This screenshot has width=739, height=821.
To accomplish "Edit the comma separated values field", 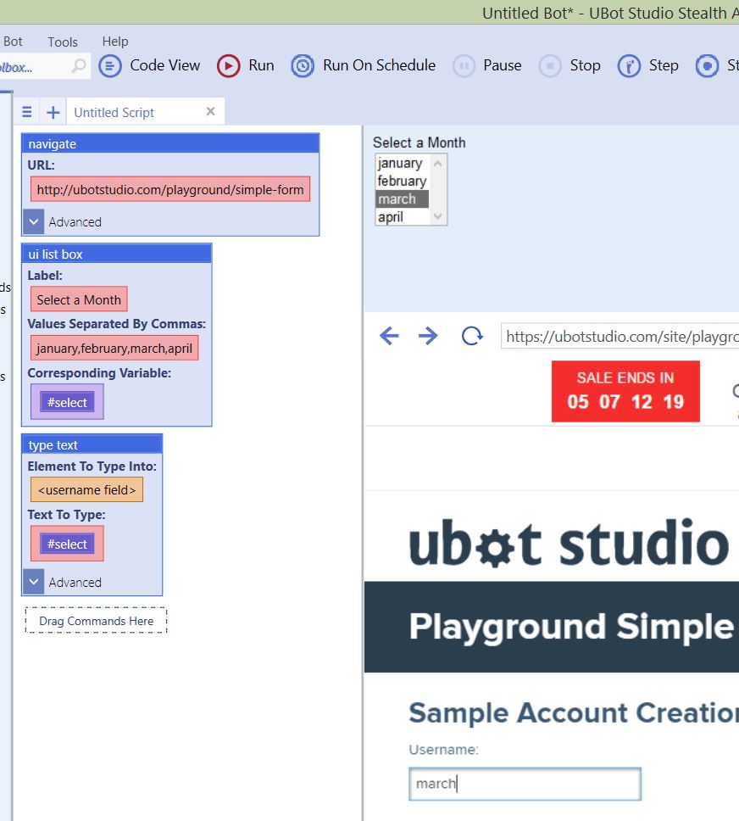I will click(x=114, y=349).
